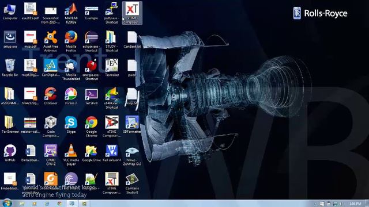Image resolution: width=369 pixels, height=207 pixels.
Task: Launch Code Composer shortcut
Action: tap(51, 126)
